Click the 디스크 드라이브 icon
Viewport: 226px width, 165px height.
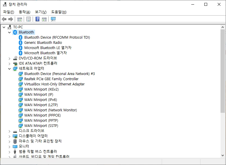pyautogui.click(x=15, y=131)
